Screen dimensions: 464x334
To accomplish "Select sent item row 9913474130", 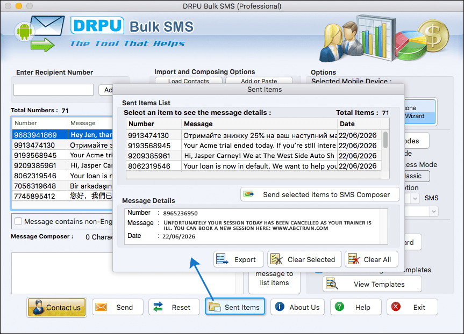I will tap(254, 135).
